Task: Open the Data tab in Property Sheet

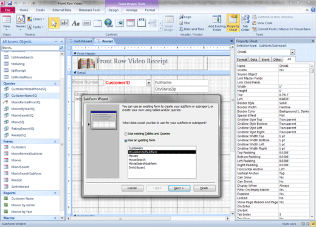Action: click(253, 60)
